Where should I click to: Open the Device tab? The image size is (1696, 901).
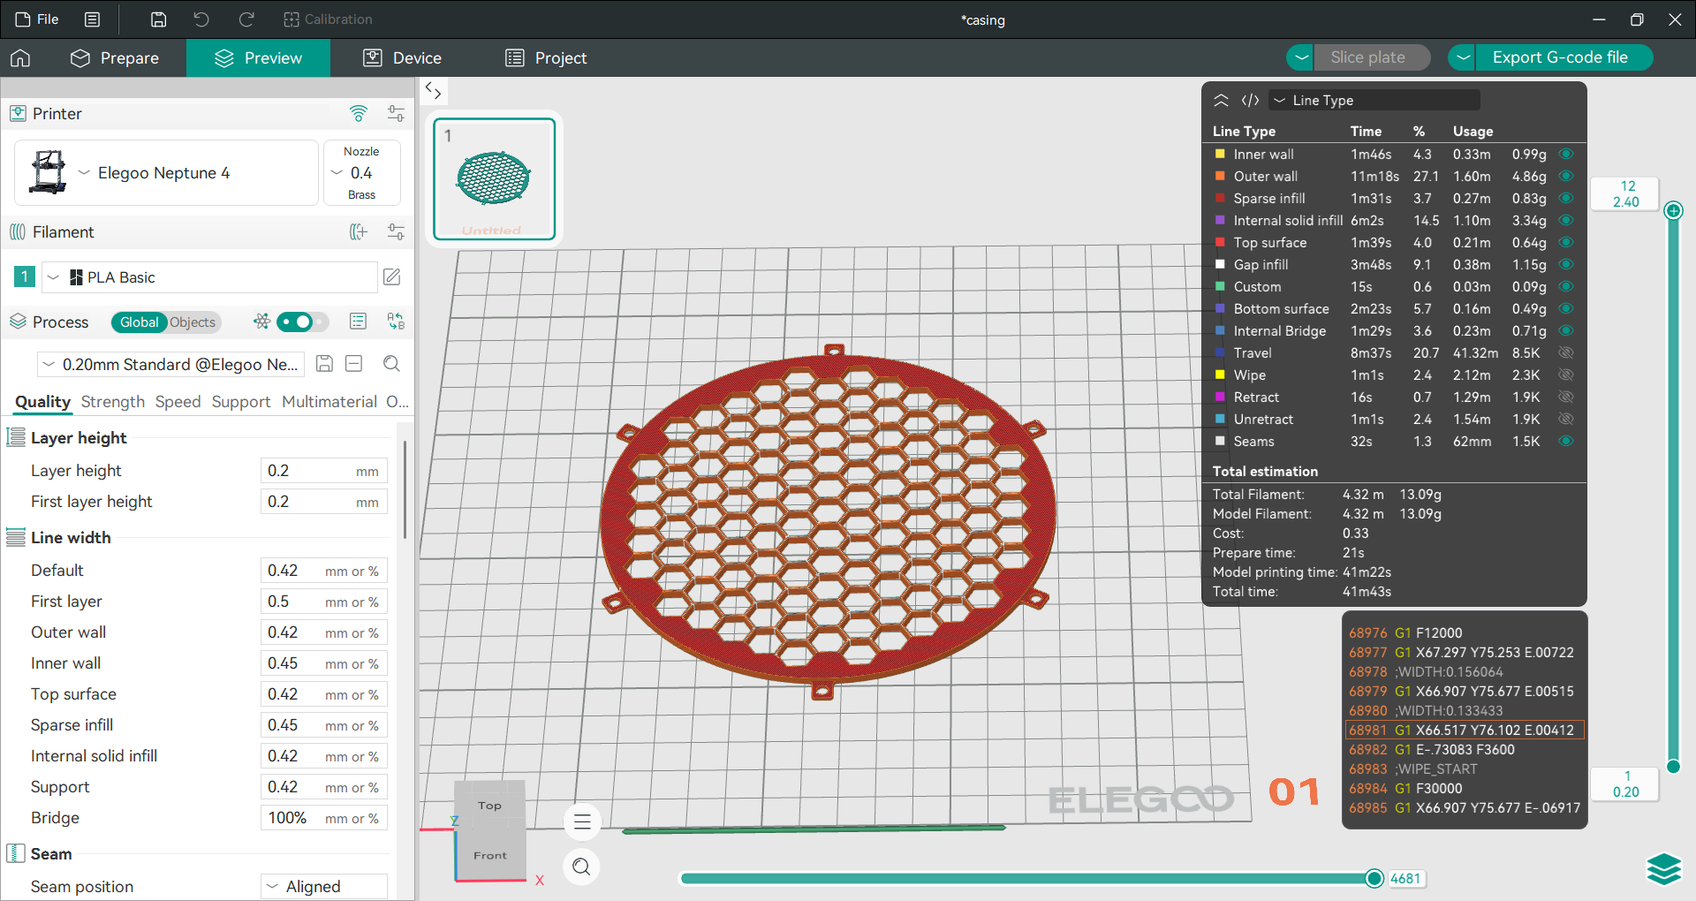click(x=402, y=58)
